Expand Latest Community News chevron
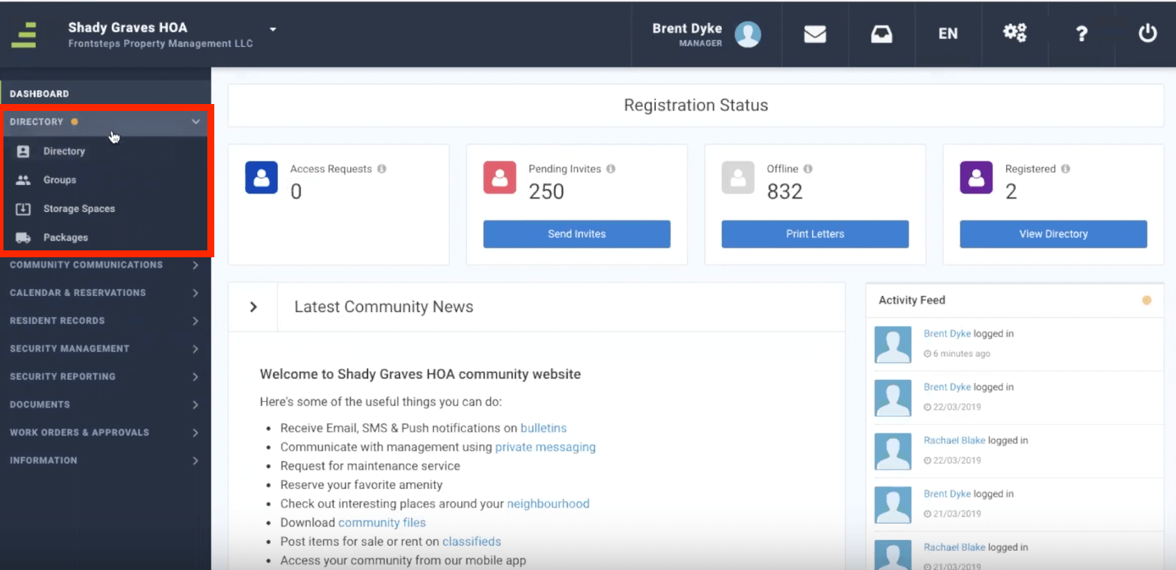This screenshot has width=1176, height=570. (x=253, y=307)
